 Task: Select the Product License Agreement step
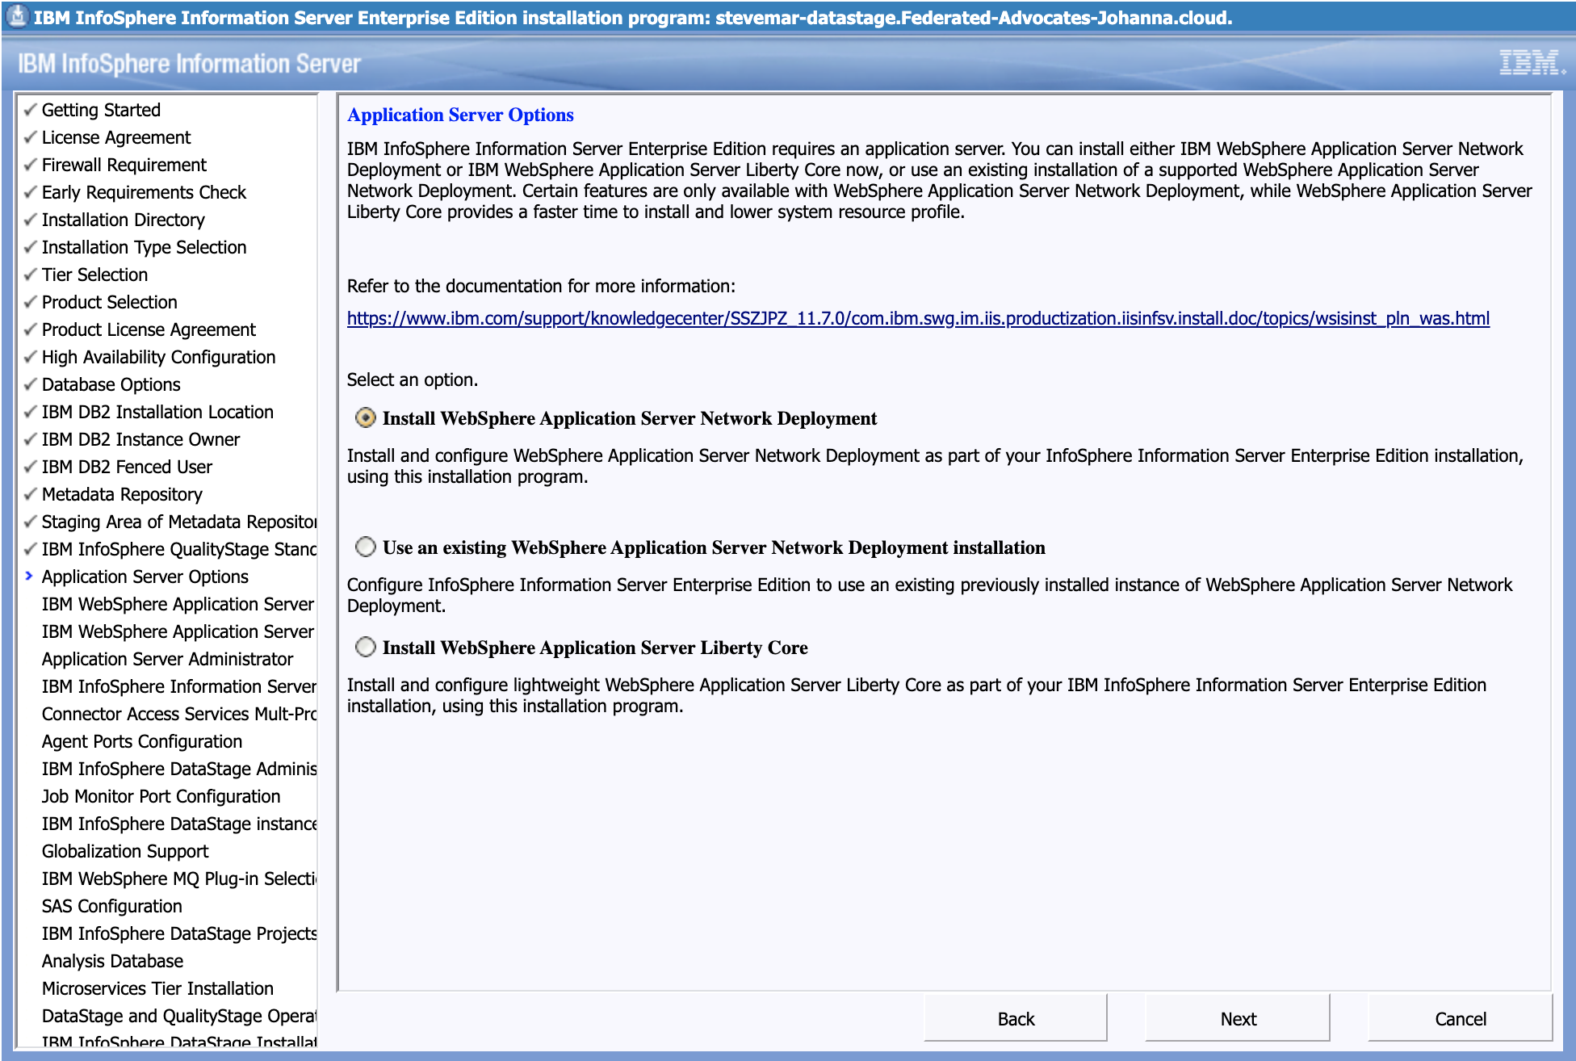pos(149,329)
